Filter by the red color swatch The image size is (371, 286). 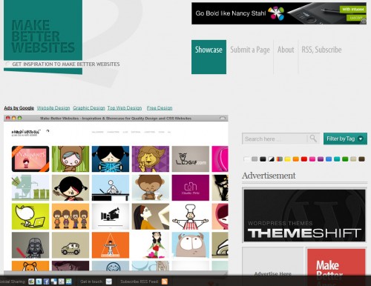pyautogui.click(x=304, y=159)
